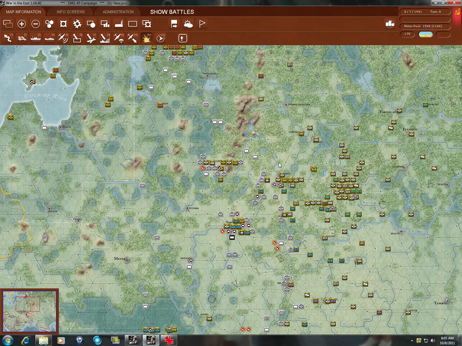Click the zoom in plus icon
462x346 pixels.
click(22, 24)
